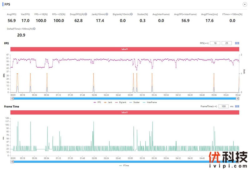Click help icon next to Delta(FTime)>100ms[/h]

pyautogui.click(x=34, y=29)
